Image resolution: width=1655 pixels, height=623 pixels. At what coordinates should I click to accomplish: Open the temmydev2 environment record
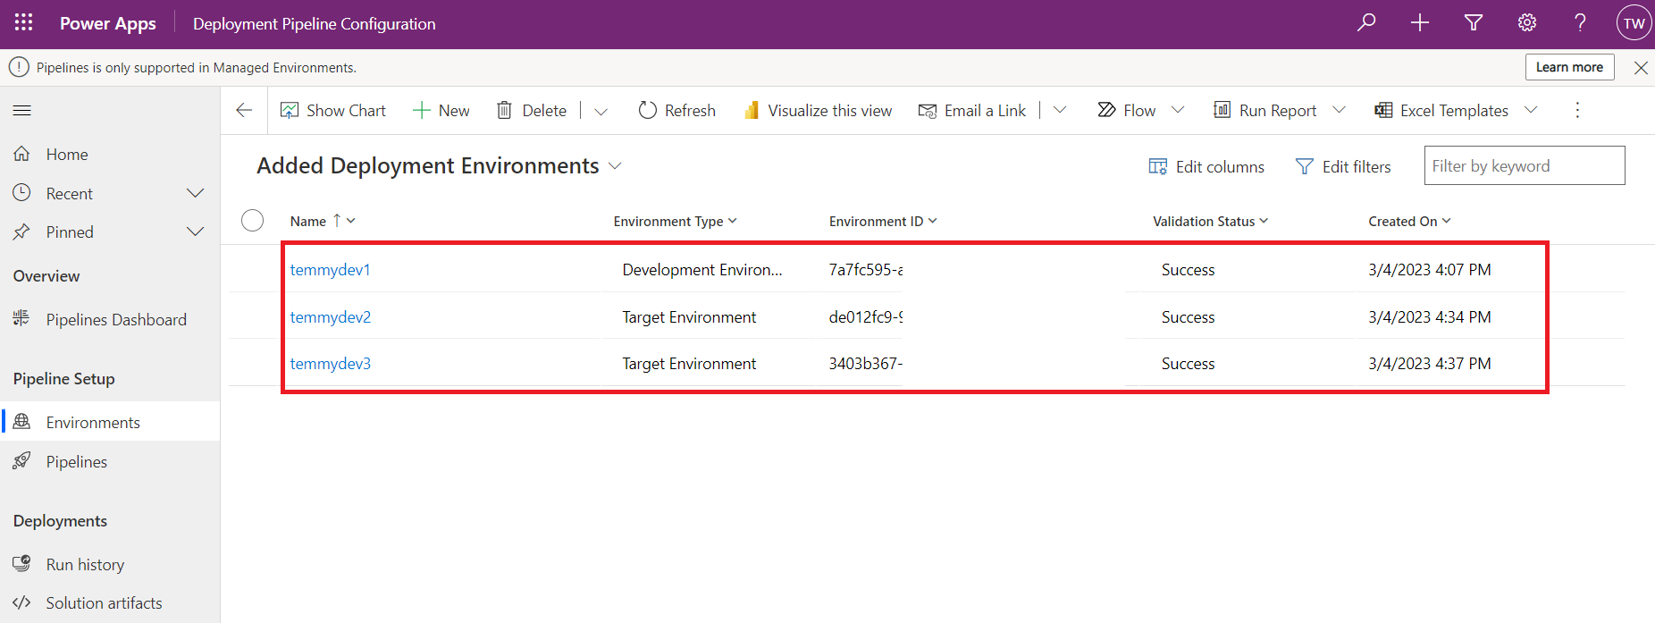[x=330, y=317]
